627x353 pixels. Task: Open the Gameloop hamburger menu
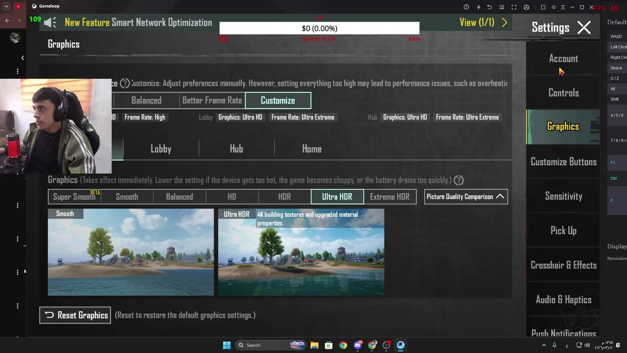[563, 7]
